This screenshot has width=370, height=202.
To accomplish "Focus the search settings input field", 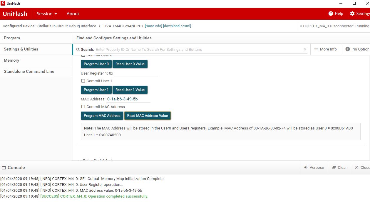I will (198, 49).
